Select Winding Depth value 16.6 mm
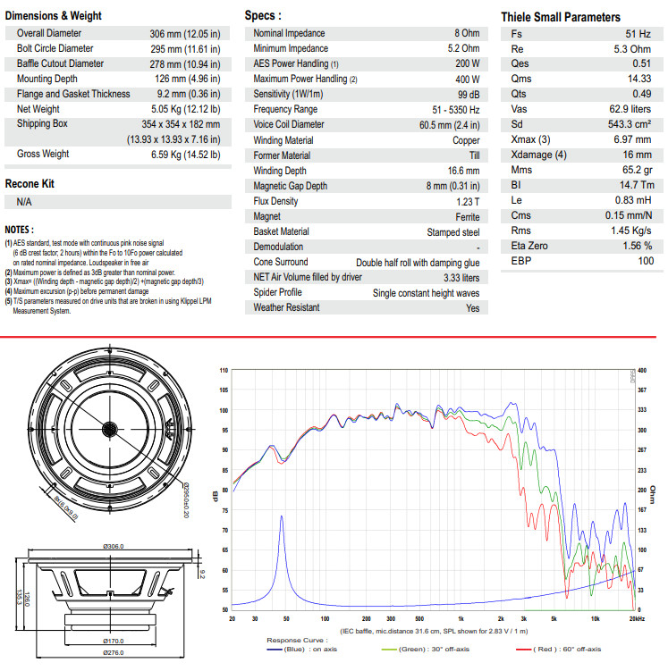The height and width of the screenshot is (671, 668). pos(464,171)
